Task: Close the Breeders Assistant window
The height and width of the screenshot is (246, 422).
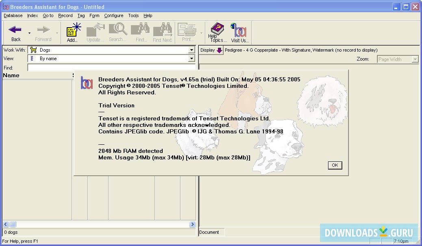Action: tap(415, 7)
